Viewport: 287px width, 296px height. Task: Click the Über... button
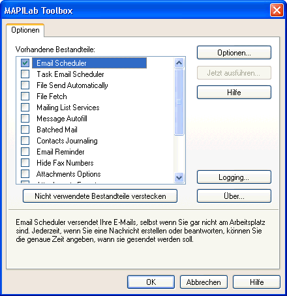coord(234,196)
